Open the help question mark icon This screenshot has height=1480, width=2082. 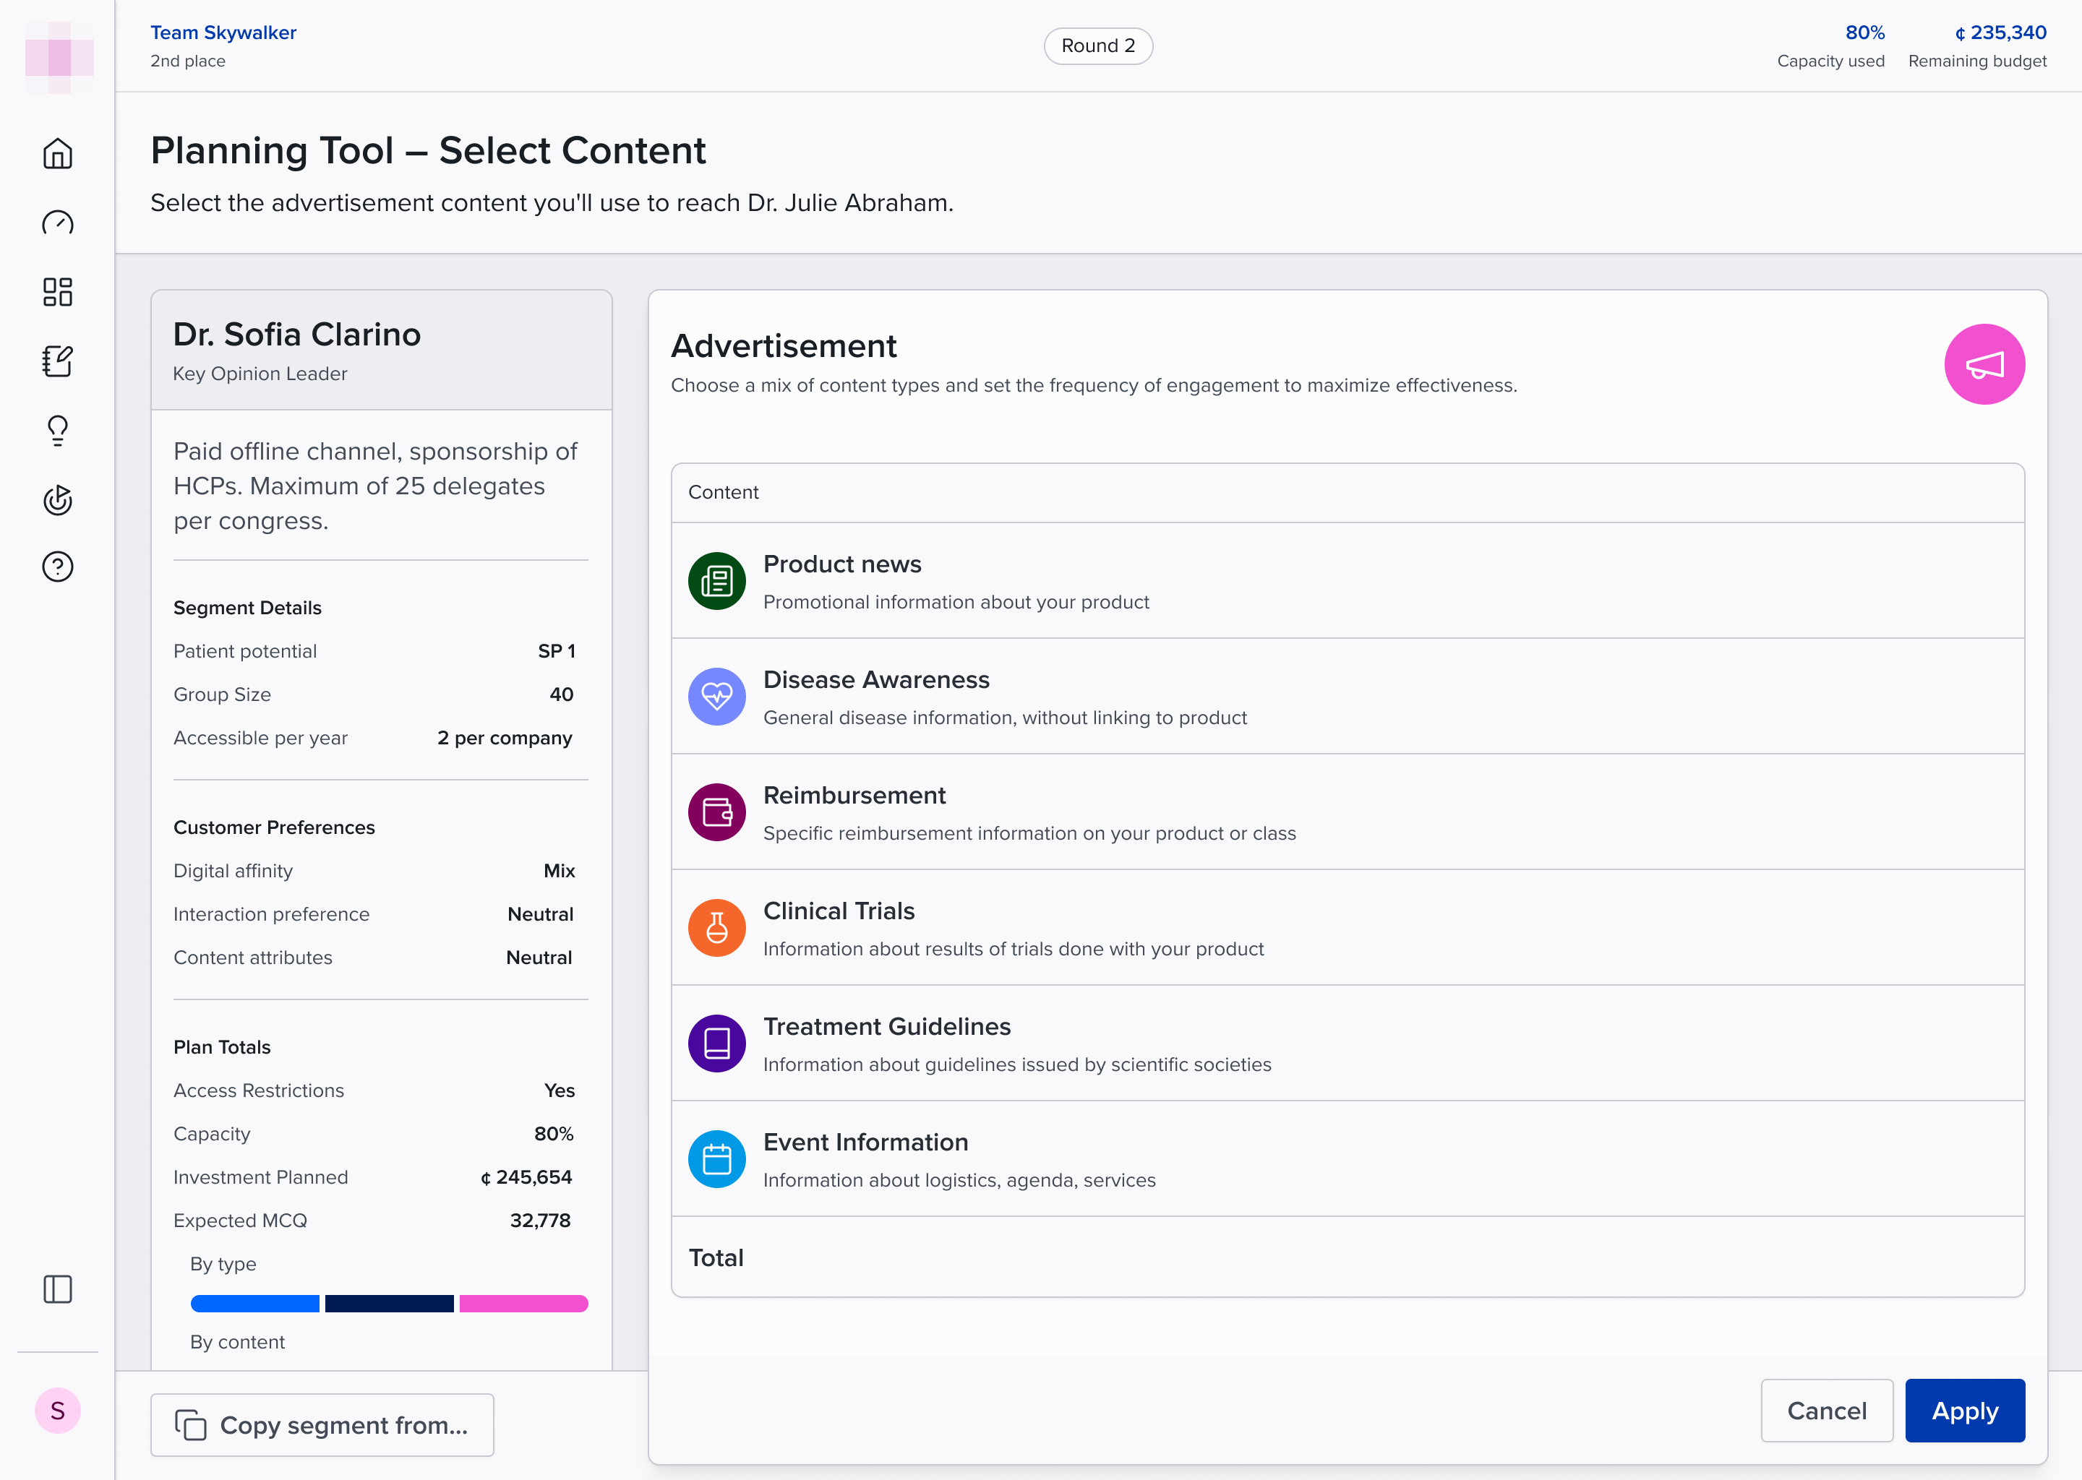(x=57, y=567)
